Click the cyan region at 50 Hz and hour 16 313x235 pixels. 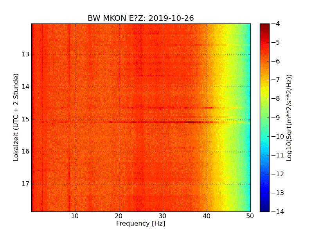249,152
